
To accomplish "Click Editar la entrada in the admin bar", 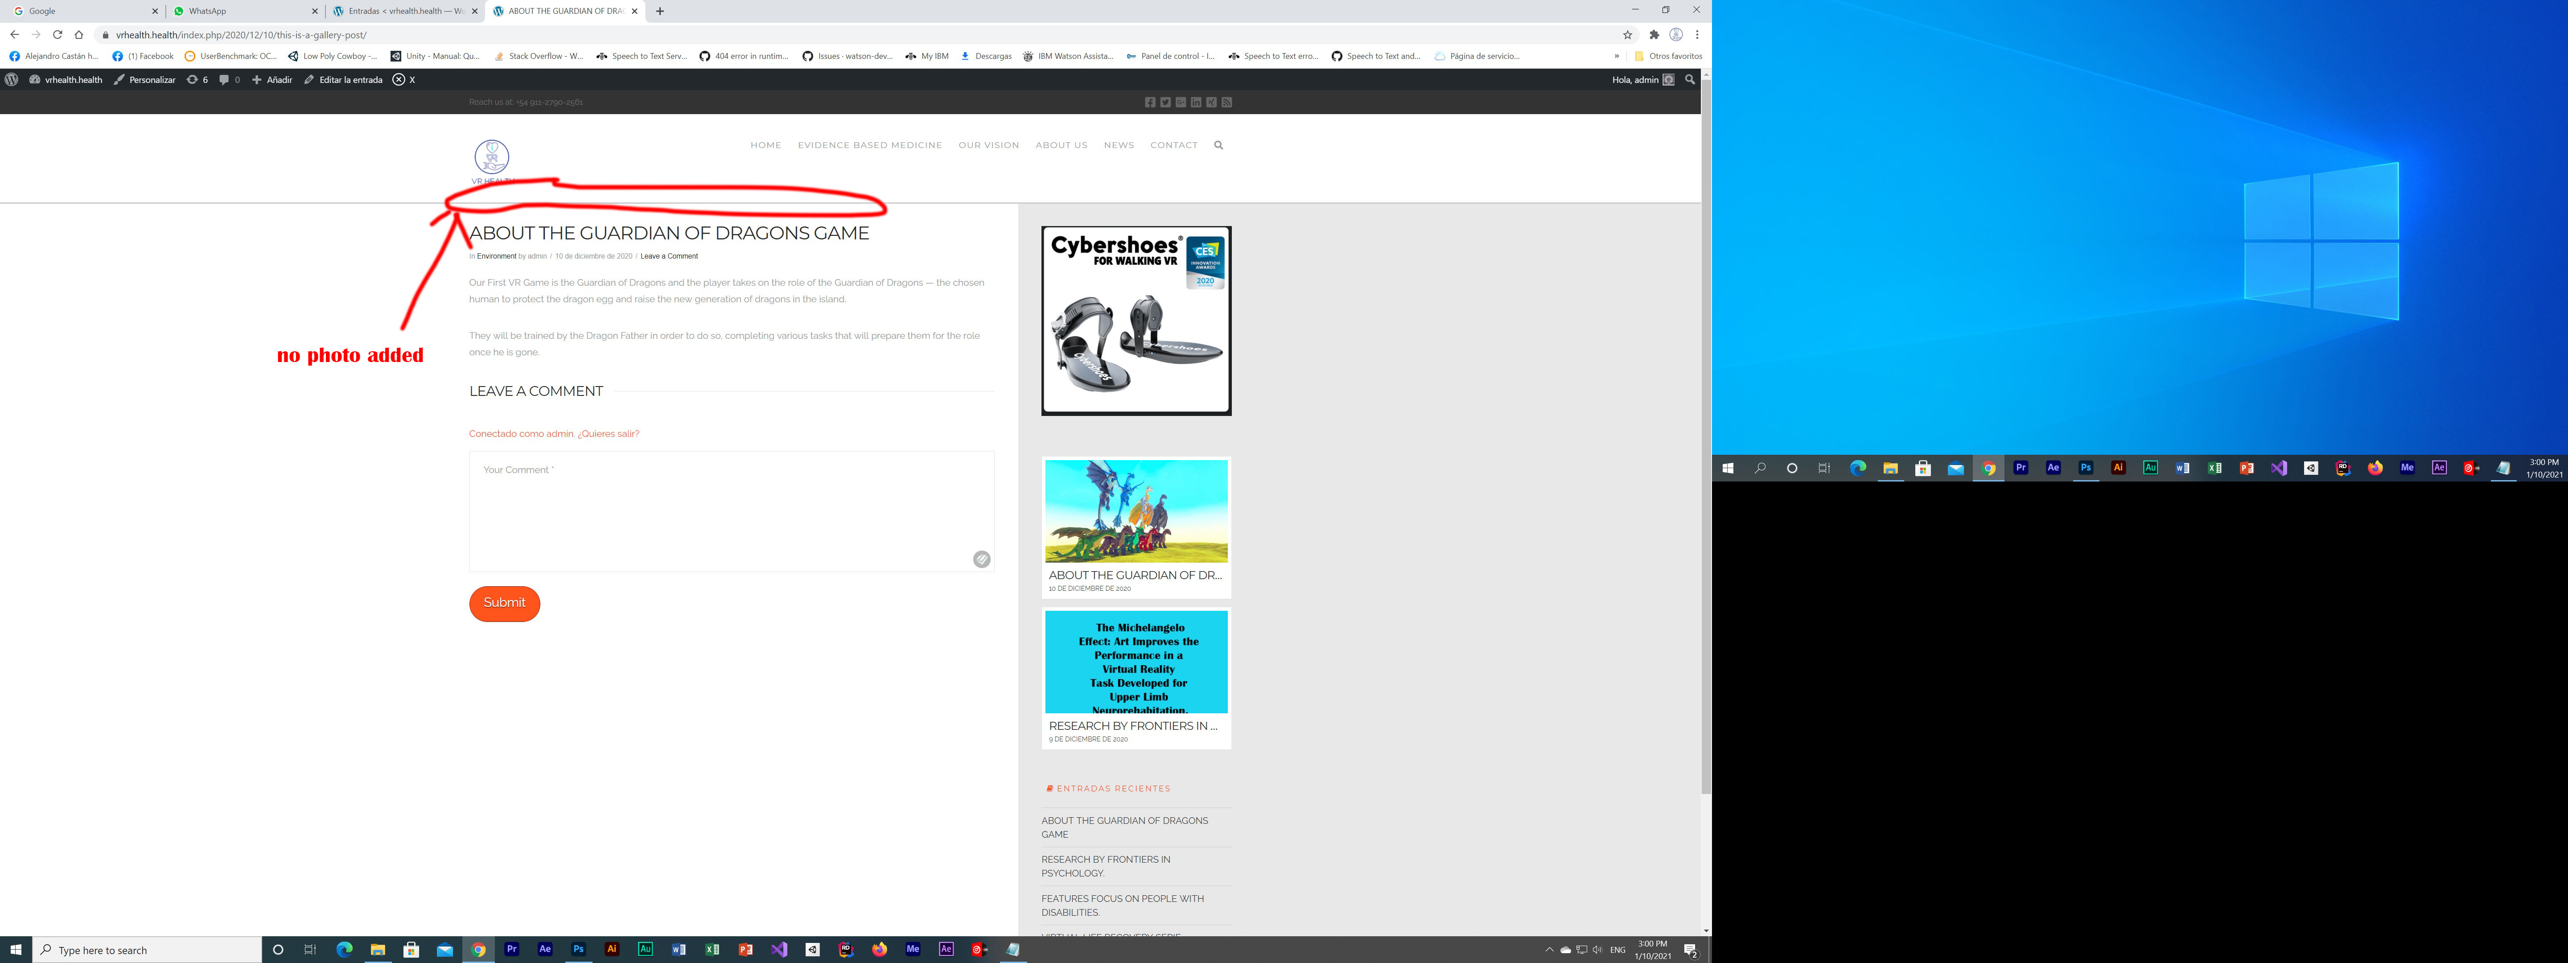I will pos(343,80).
